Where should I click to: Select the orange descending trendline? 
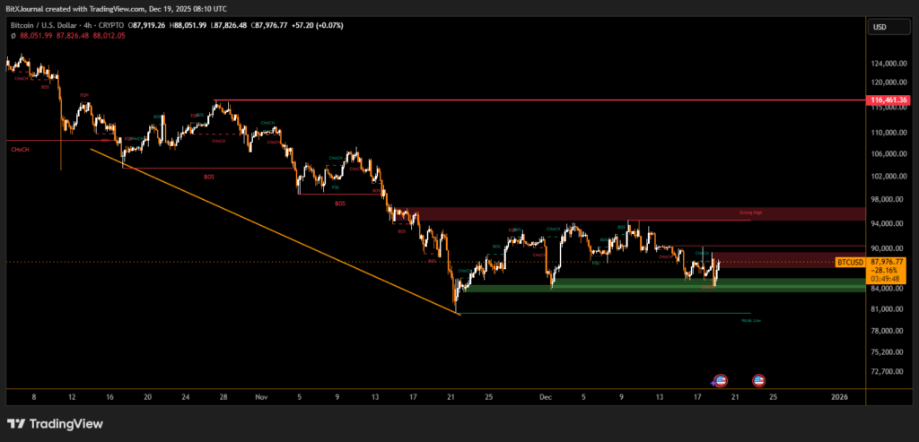pyautogui.click(x=269, y=227)
